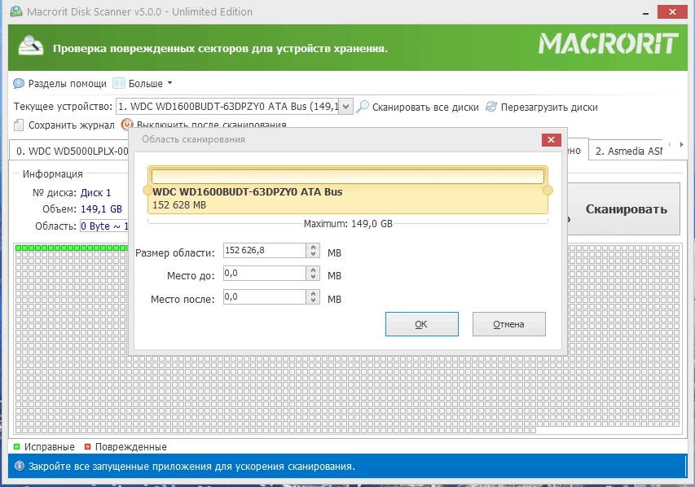Click the status bar tip text

191,467
